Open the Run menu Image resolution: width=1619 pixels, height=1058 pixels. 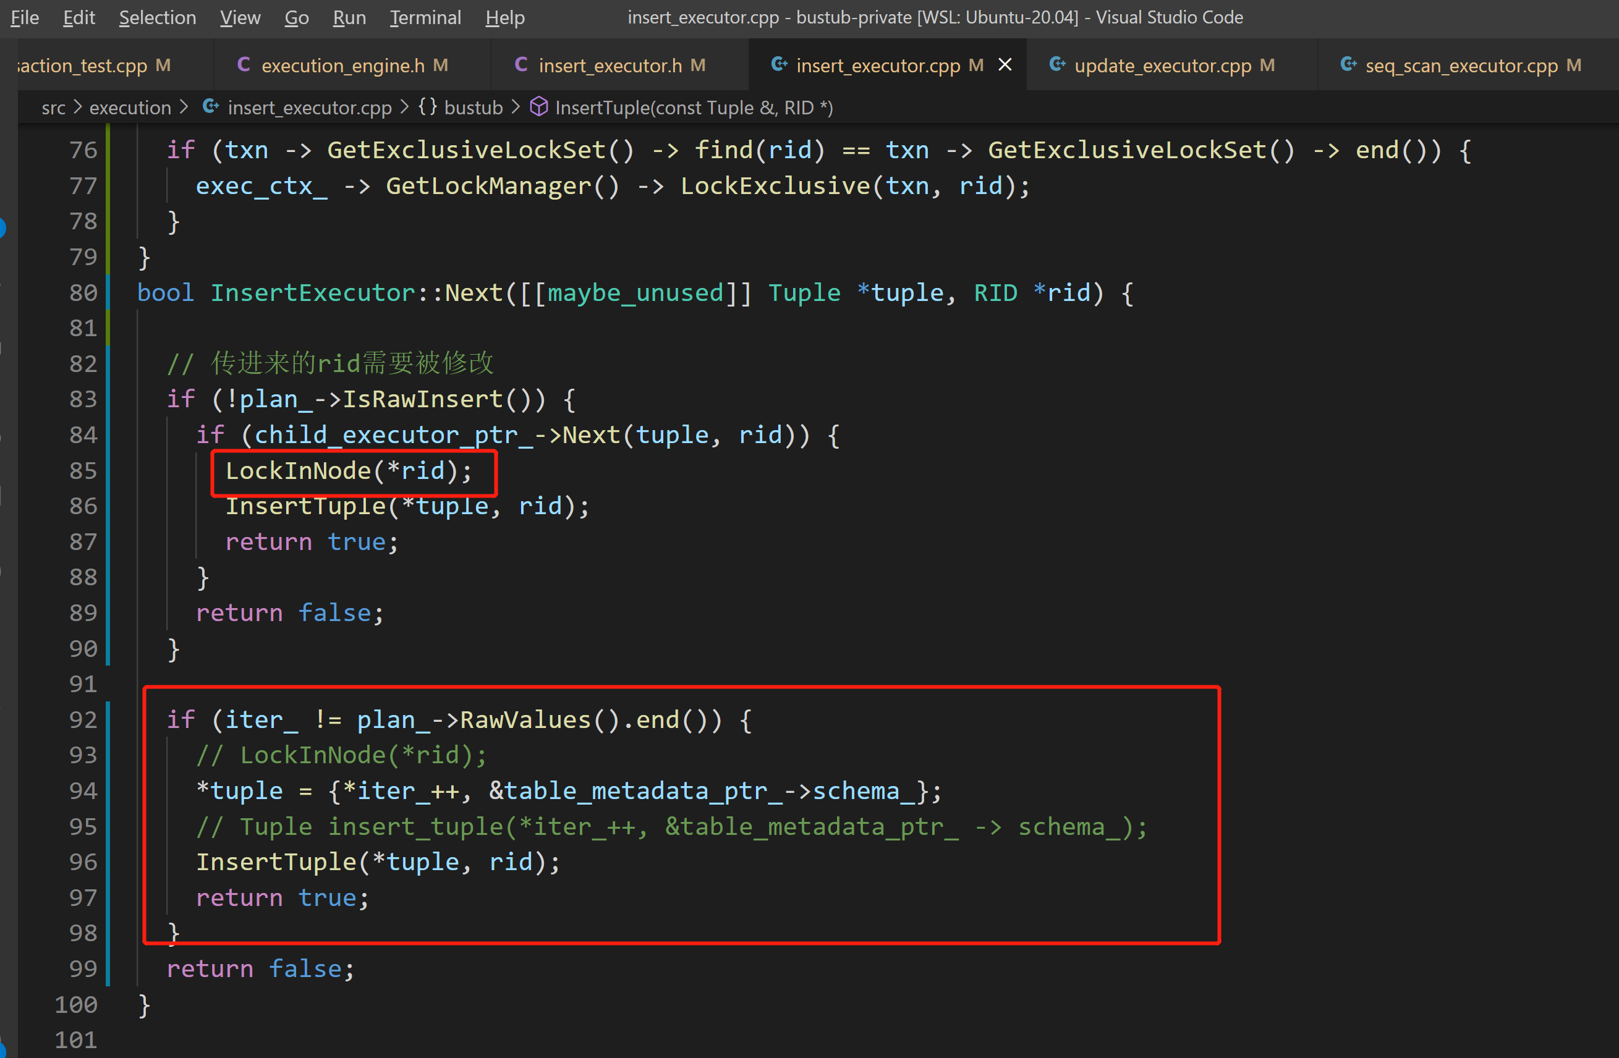pyautogui.click(x=349, y=18)
